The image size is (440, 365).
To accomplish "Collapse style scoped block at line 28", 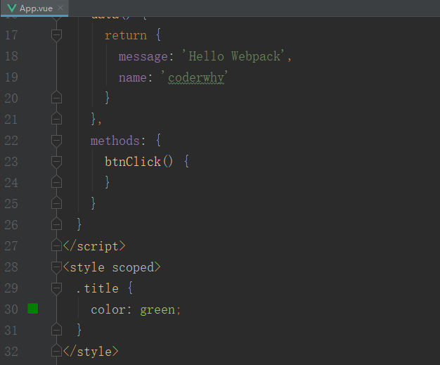I will tap(56, 267).
